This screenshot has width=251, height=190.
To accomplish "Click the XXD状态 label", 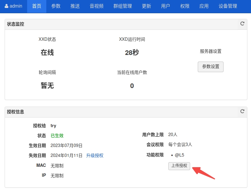I will (x=47, y=39).
